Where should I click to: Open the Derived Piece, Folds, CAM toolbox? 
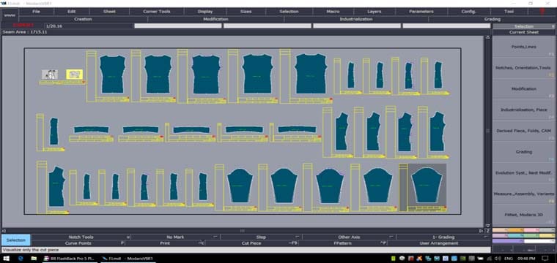tap(524, 131)
